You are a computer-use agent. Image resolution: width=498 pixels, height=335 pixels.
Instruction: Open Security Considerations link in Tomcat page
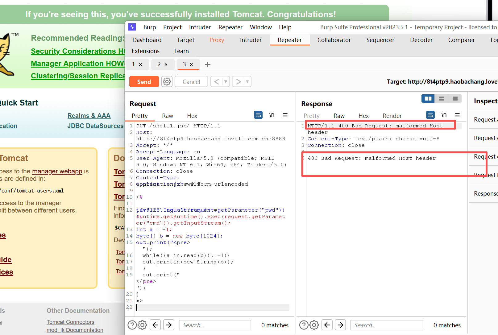pyautogui.click(x=78, y=51)
